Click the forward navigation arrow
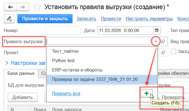This screenshot has height=111, width=189. 23,7
